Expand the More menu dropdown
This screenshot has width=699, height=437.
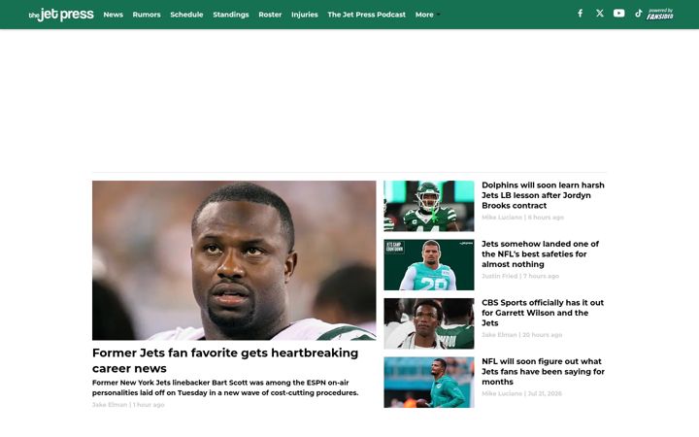click(427, 15)
